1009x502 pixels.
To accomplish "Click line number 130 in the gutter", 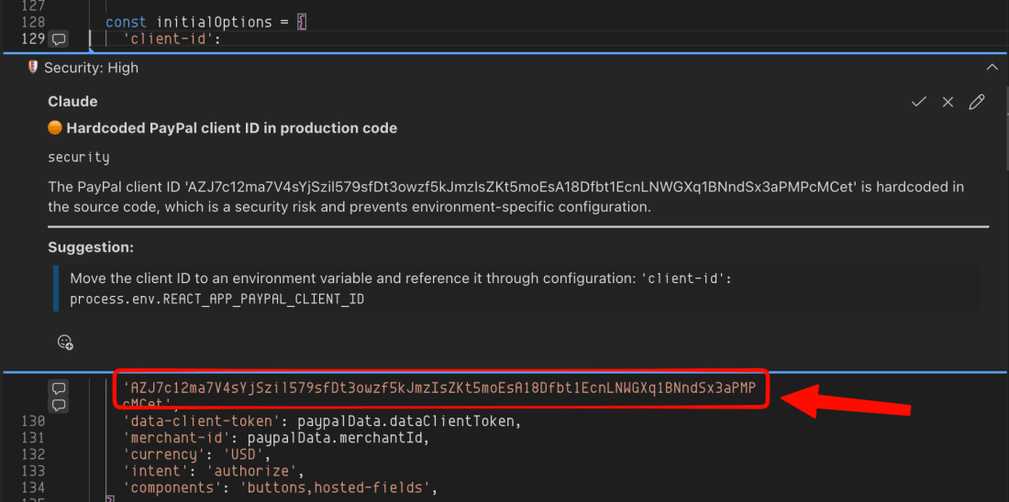I will point(33,421).
